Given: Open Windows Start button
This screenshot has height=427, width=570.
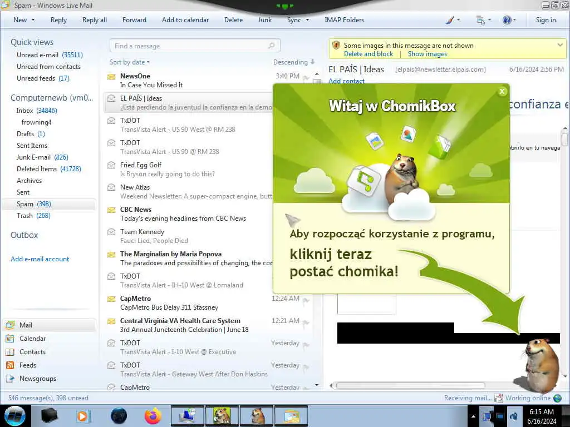Looking at the screenshot, I should (15, 416).
